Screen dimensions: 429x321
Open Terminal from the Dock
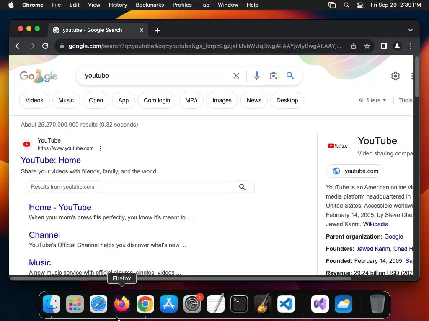tap(239, 304)
